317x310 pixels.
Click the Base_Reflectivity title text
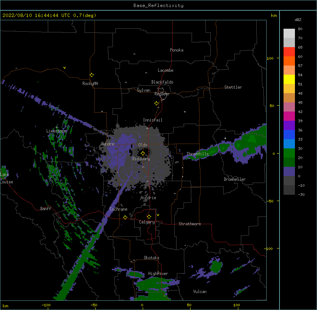tap(158, 6)
